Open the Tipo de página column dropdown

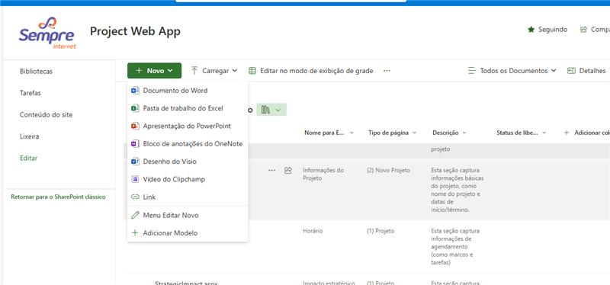click(x=414, y=133)
